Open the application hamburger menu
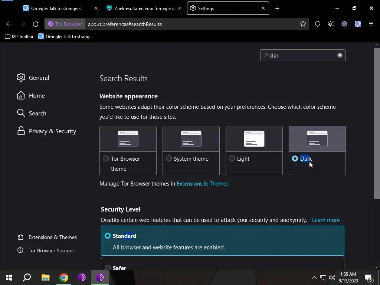 371,24
